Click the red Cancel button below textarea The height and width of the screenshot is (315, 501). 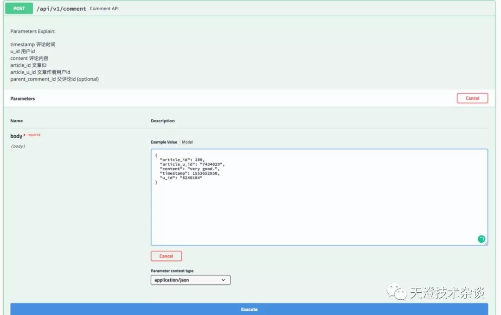coord(166,256)
